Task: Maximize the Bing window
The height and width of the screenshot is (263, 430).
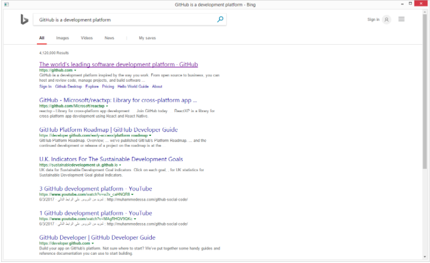Action: [410, 3]
